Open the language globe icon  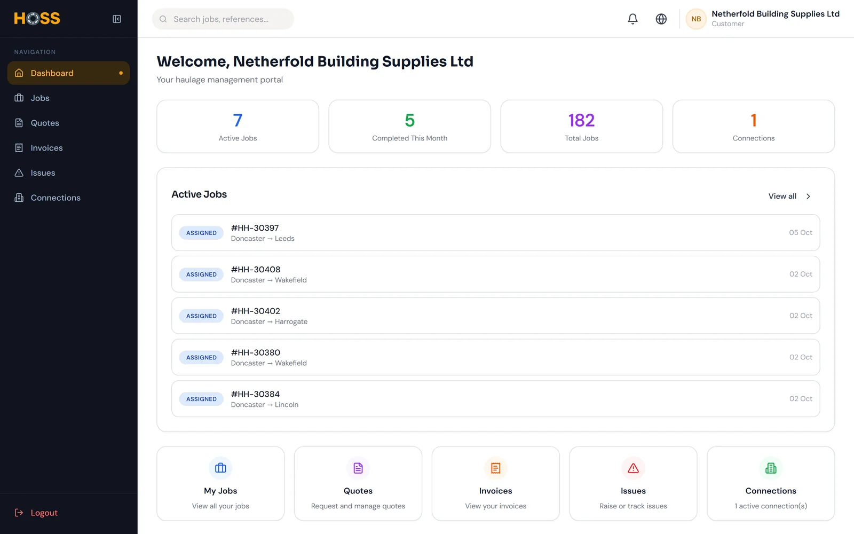661,19
